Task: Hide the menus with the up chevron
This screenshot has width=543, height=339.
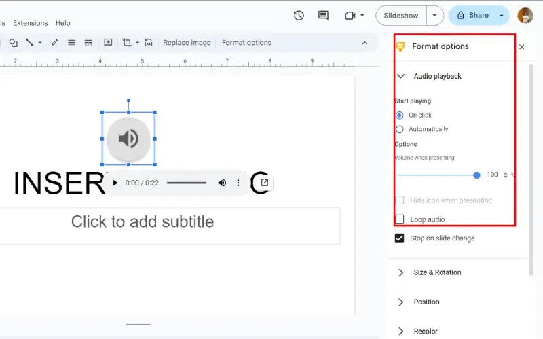Action: [364, 43]
